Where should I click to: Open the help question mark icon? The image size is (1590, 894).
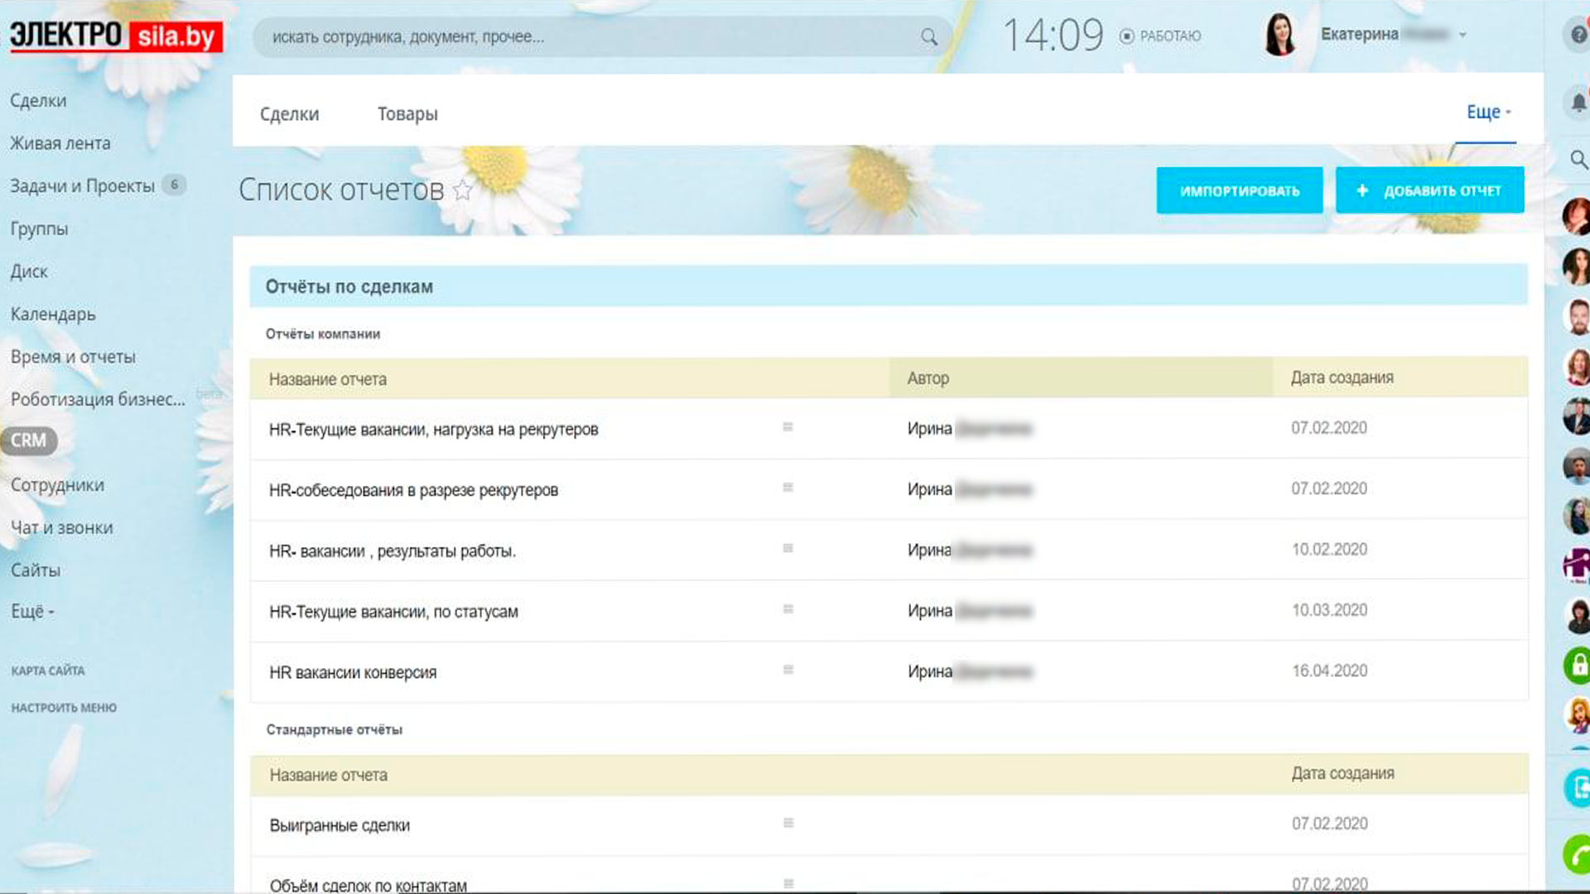pyautogui.click(x=1578, y=36)
